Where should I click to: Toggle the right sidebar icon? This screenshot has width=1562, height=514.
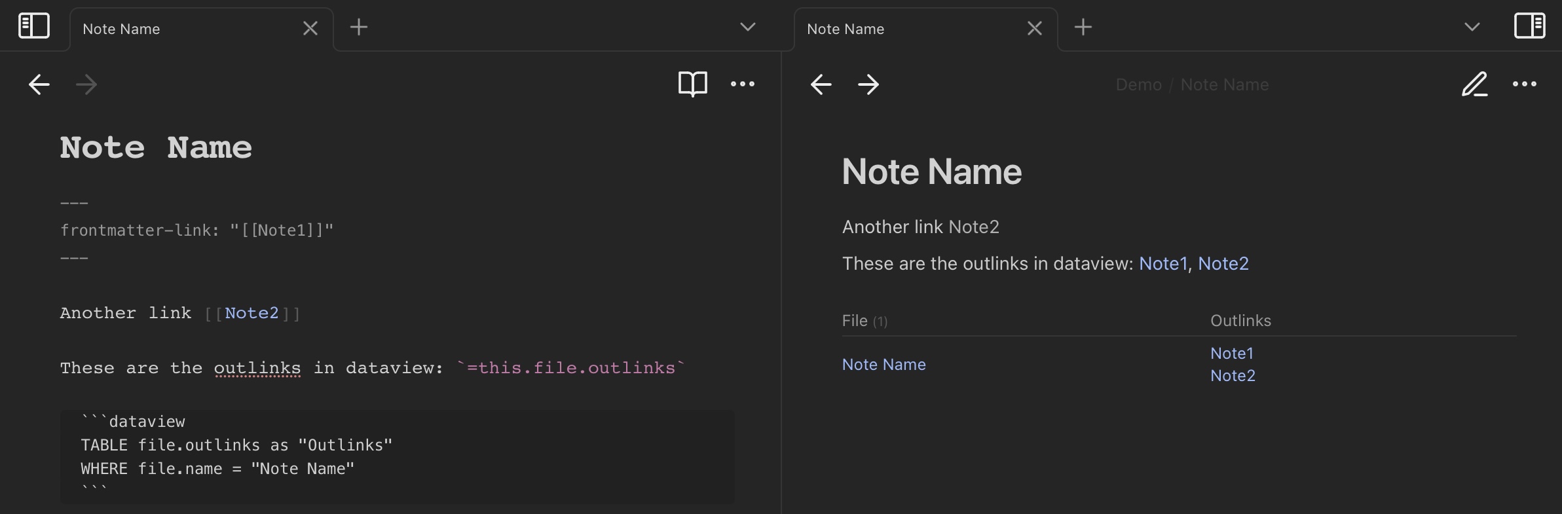(1530, 26)
